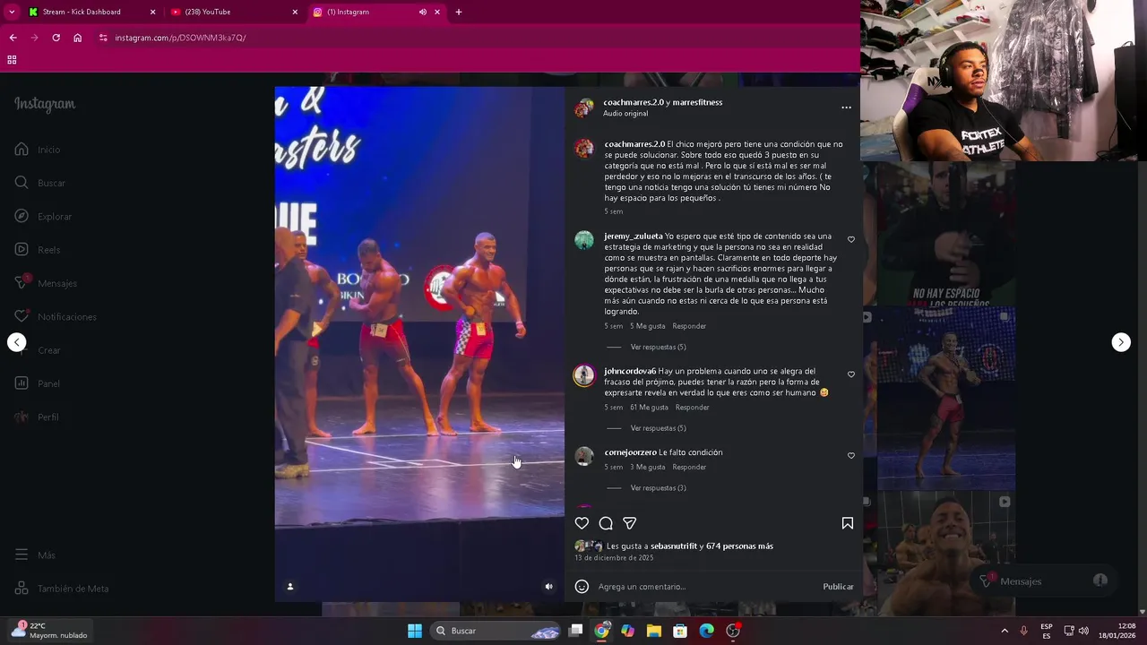The height and width of the screenshot is (645, 1147).
Task: Open sebasnutrifit from the likes line
Action: pyautogui.click(x=674, y=546)
